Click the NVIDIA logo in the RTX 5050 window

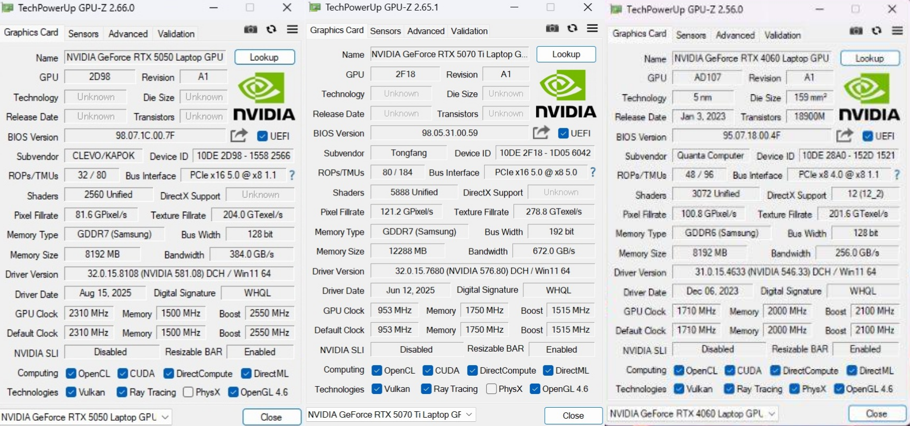pos(264,96)
